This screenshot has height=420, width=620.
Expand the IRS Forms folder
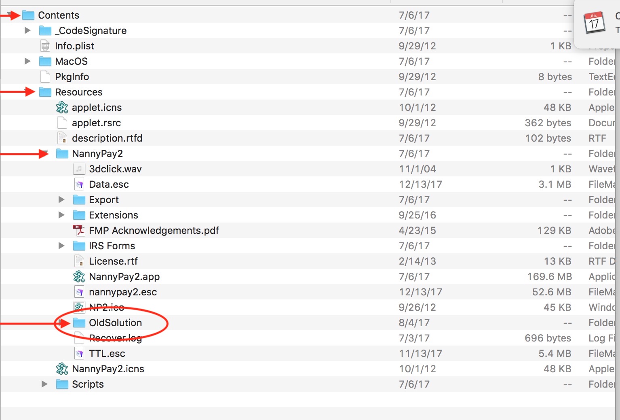(x=61, y=246)
